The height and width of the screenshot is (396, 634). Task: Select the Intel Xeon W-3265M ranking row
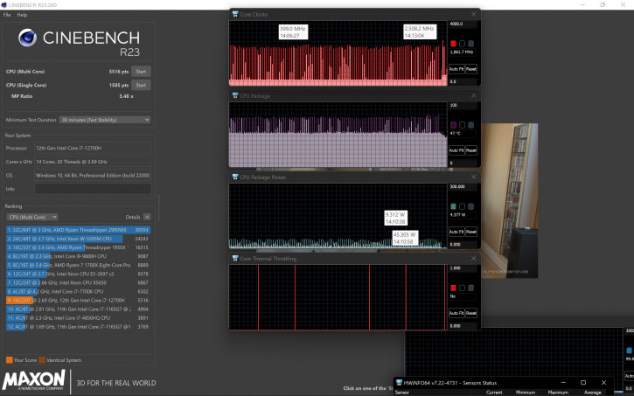coord(78,239)
